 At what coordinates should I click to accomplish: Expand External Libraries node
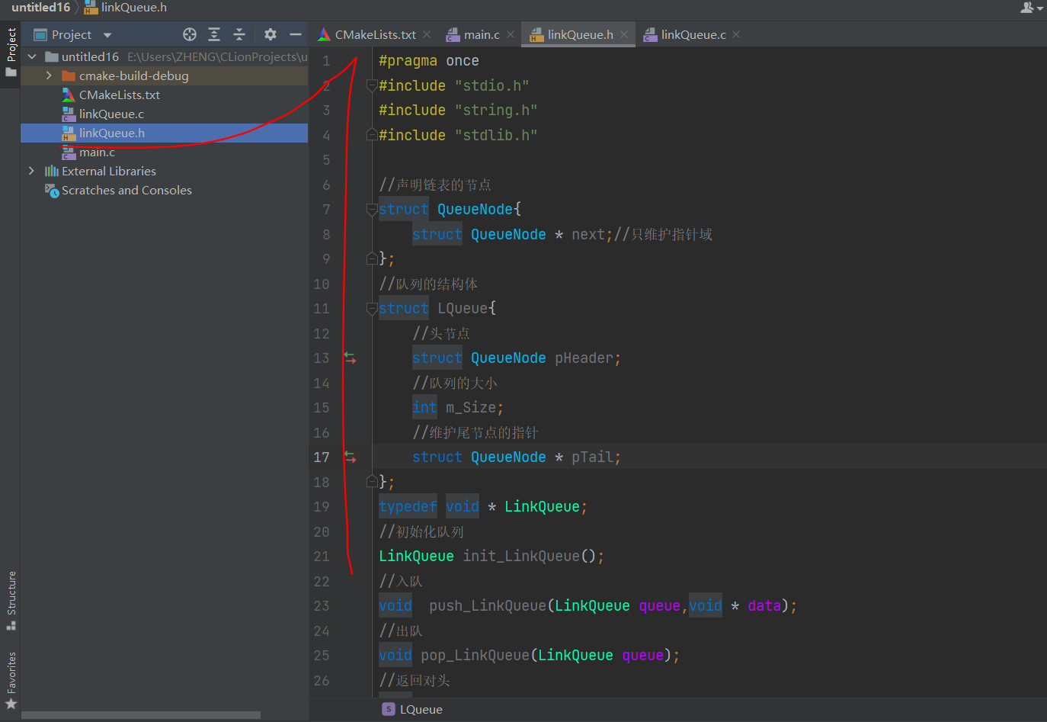point(31,171)
